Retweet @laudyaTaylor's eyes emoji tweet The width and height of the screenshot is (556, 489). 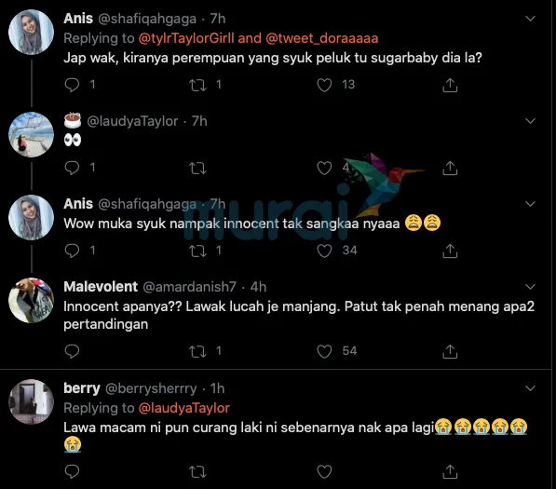click(x=197, y=168)
